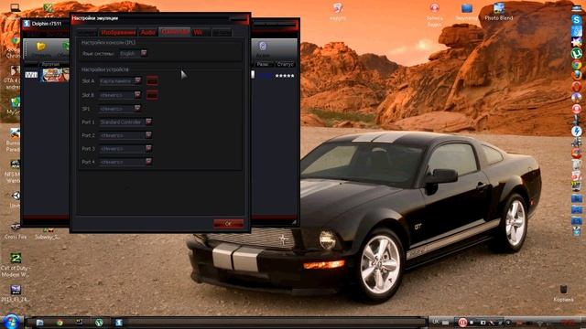586x329 pixels.
Task: Open the Unity desktop shortcut
Action: coord(16,199)
